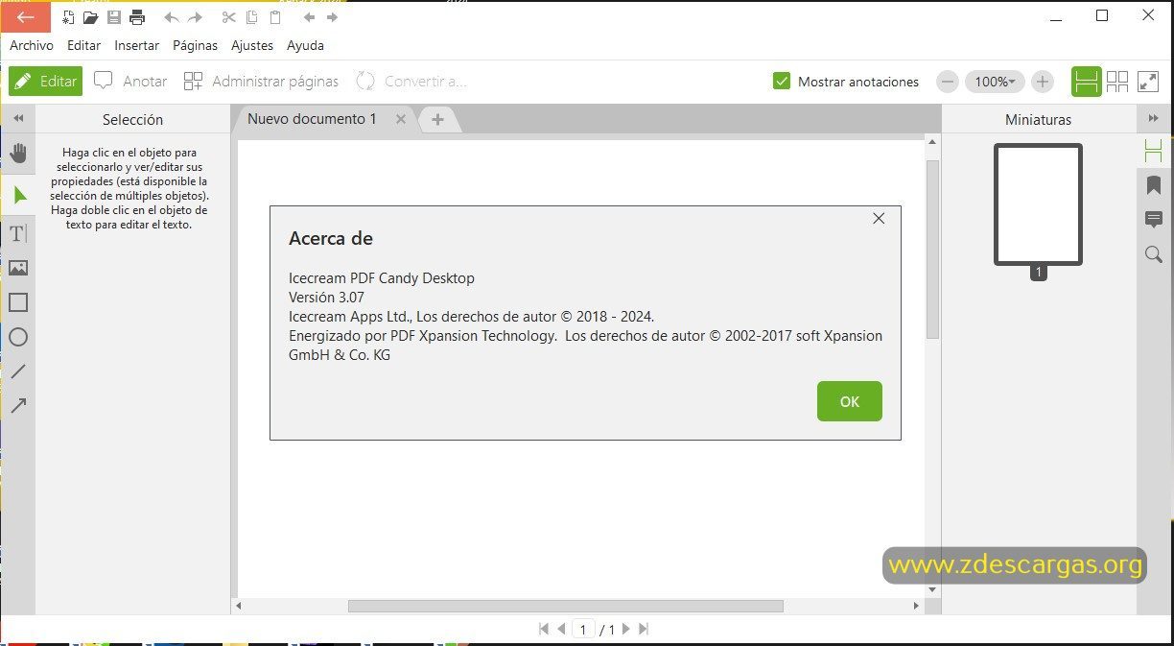The width and height of the screenshot is (1174, 646).
Task: Open the Páginas menu
Action: pyautogui.click(x=195, y=45)
